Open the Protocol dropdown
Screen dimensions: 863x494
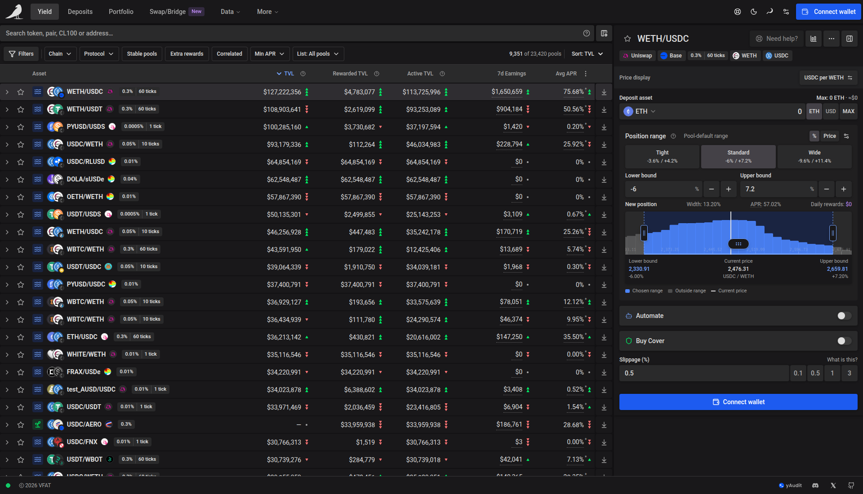coord(99,54)
